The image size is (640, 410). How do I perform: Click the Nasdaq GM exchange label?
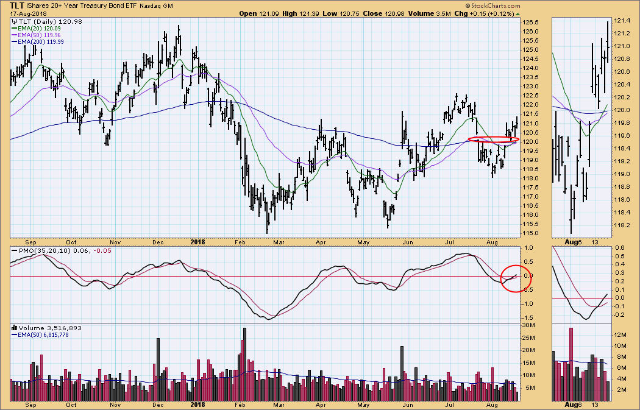click(x=156, y=6)
